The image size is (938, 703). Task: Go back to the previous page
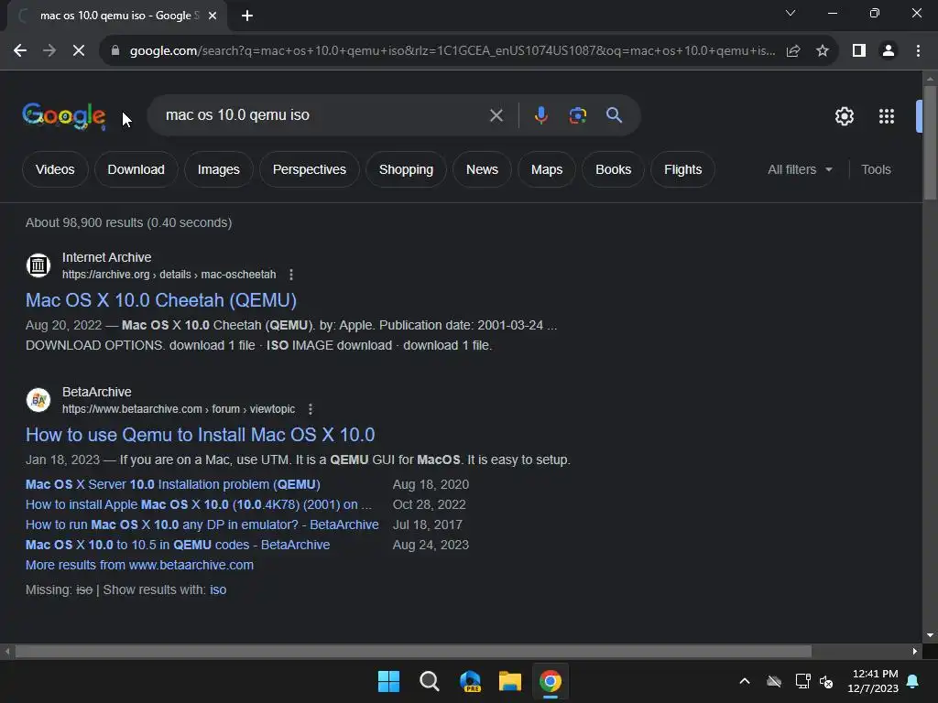pos(20,51)
